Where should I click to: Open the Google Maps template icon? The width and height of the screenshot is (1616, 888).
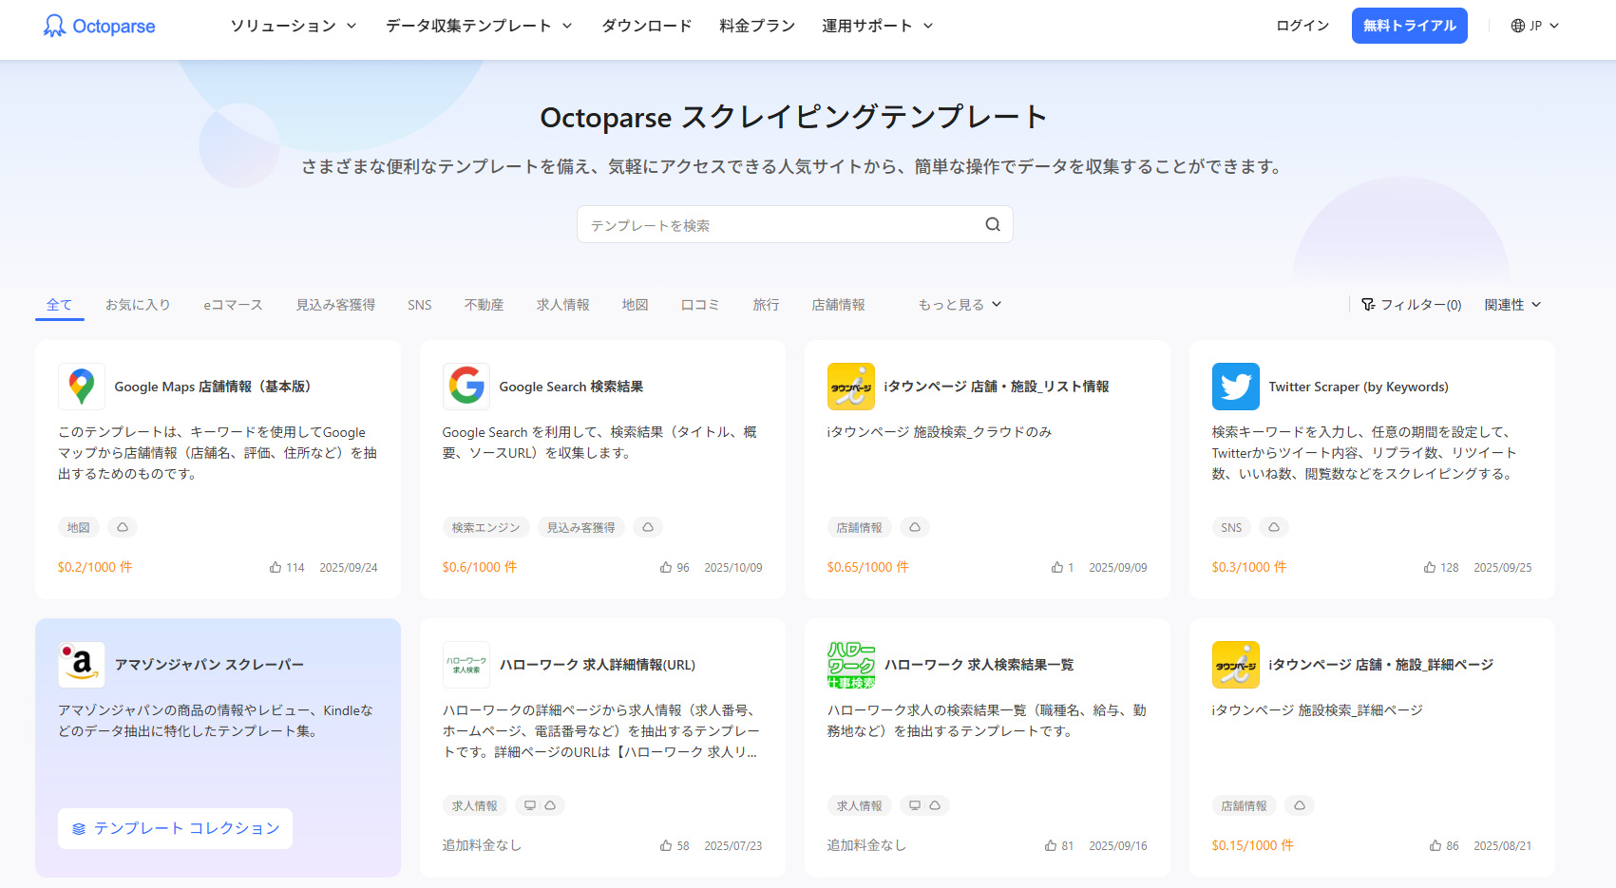coord(82,387)
